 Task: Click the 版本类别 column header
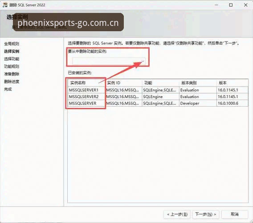point(198,83)
